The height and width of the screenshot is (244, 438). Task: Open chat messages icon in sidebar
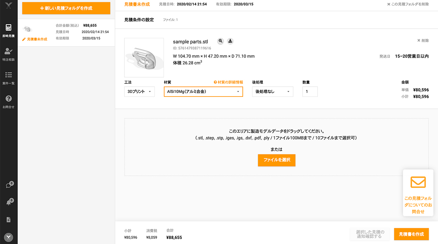pyautogui.click(x=9, y=185)
